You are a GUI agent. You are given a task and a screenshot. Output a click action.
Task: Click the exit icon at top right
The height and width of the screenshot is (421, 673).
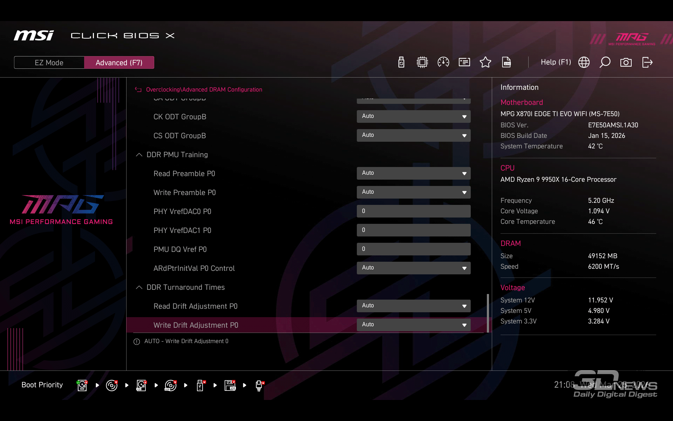tap(647, 62)
